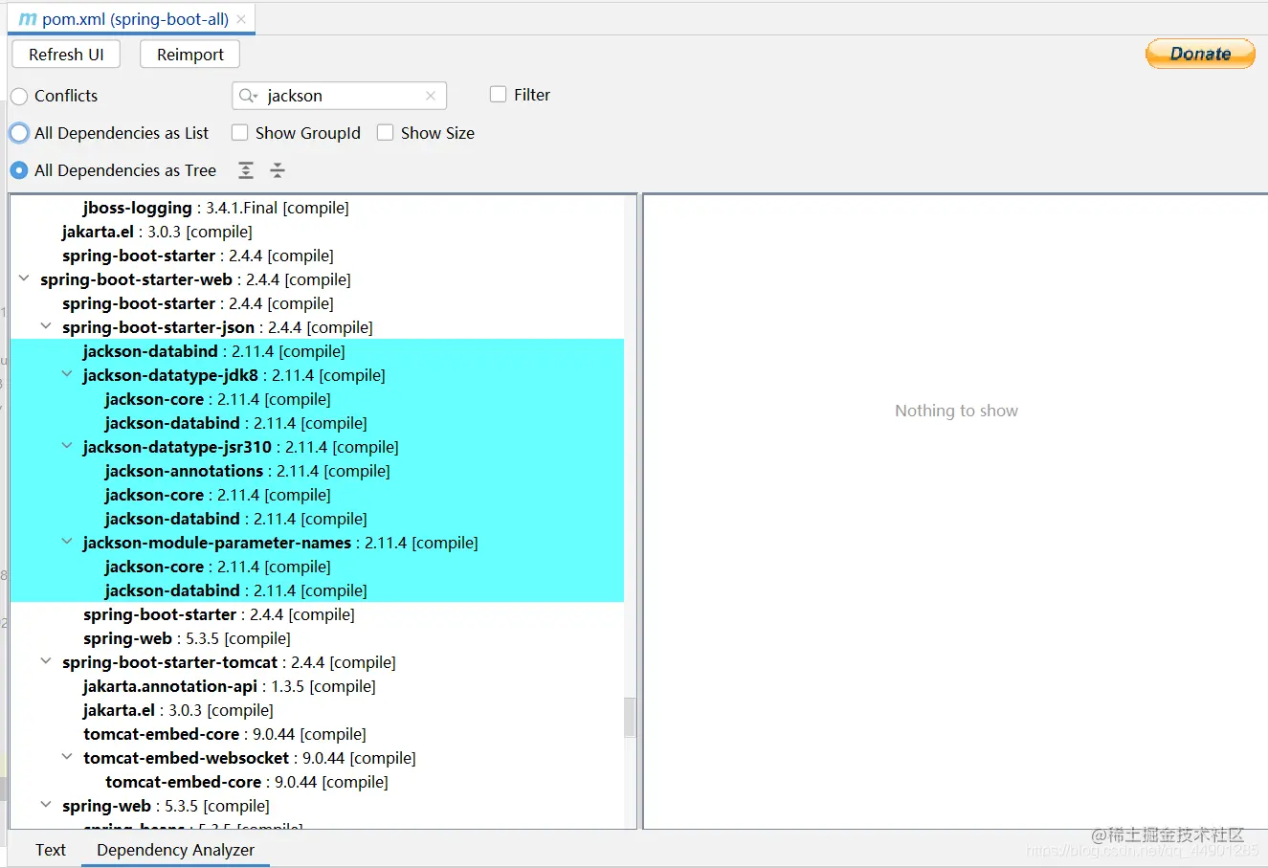The width and height of the screenshot is (1268, 868).
Task: Choose All Dependencies as Tree
Action: [19, 170]
